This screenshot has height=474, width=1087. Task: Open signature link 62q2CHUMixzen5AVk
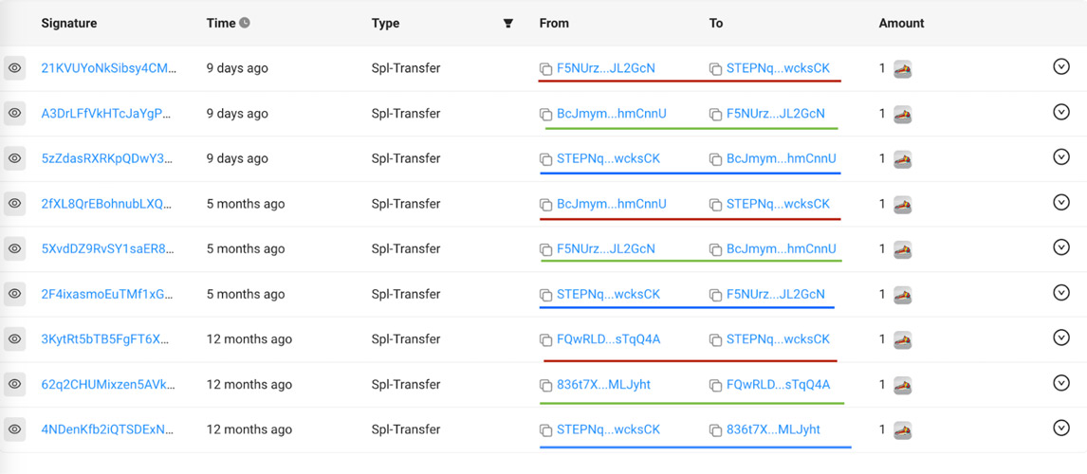109,384
